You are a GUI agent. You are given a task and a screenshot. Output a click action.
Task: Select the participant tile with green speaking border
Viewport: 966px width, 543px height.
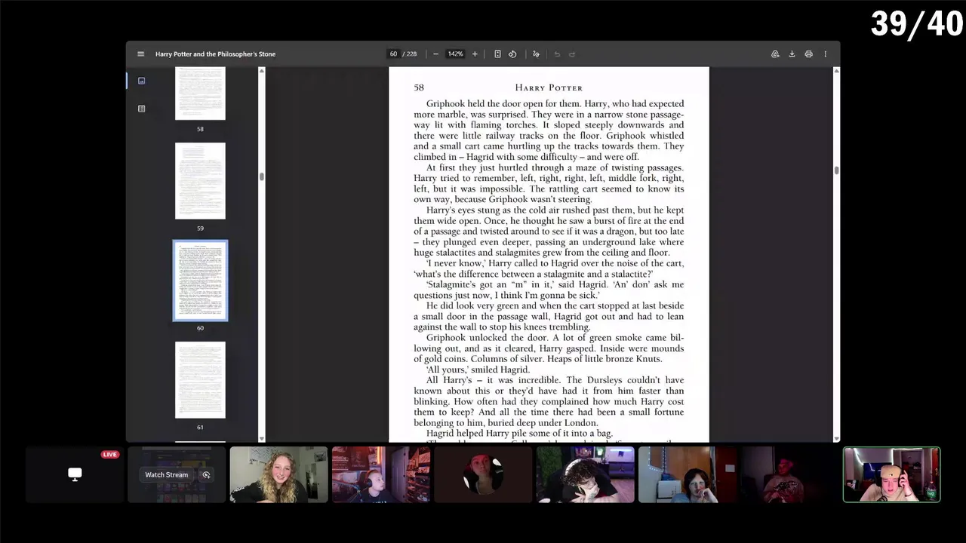click(x=891, y=474)
